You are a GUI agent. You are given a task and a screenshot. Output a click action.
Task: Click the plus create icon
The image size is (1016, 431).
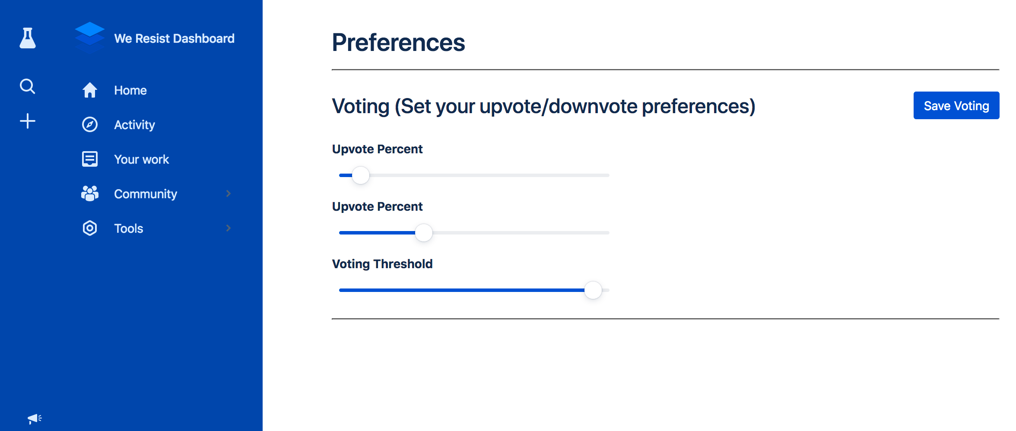point(28,121)
